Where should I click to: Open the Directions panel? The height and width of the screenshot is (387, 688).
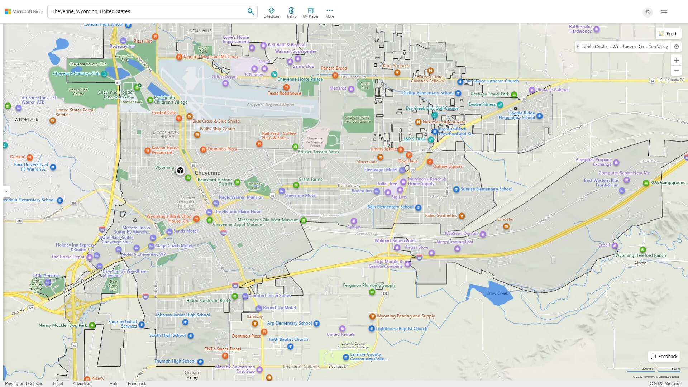coord(272,12)
